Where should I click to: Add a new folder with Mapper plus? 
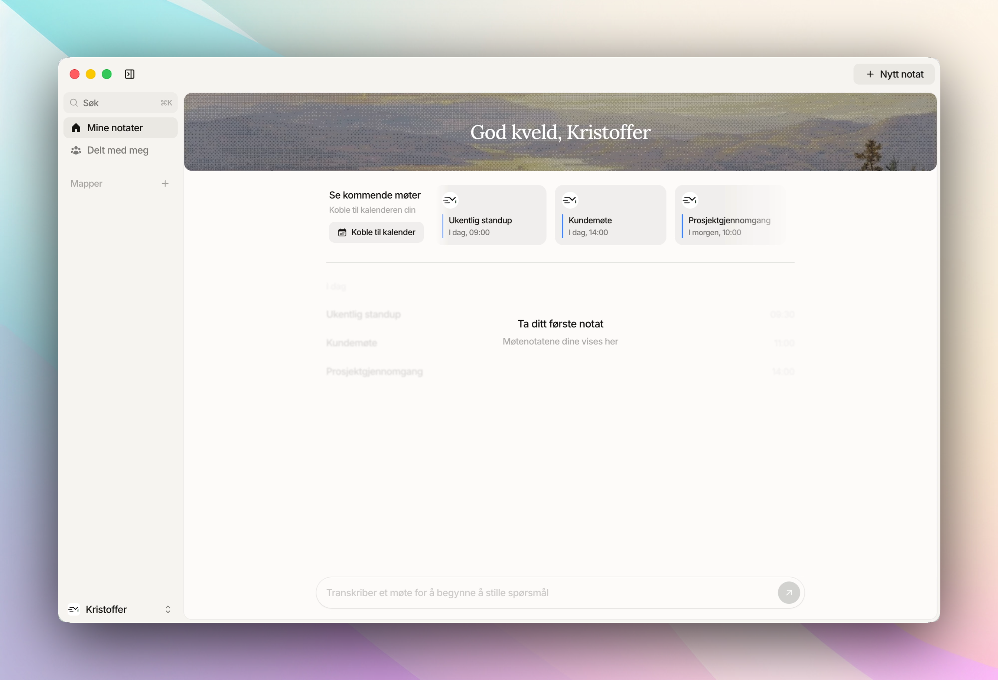[165, 184]
